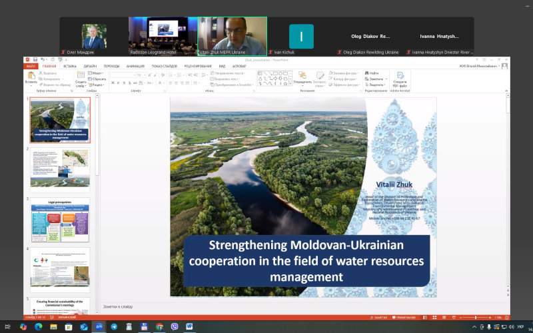Open the ВСТАВКА (Insert) tab

[x=70, y=66]
